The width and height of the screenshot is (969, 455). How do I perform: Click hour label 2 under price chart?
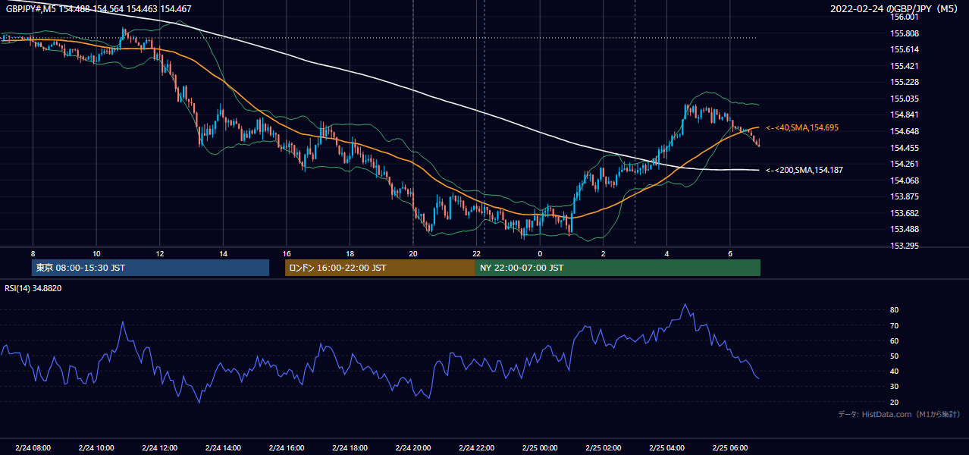pos(604,253)
